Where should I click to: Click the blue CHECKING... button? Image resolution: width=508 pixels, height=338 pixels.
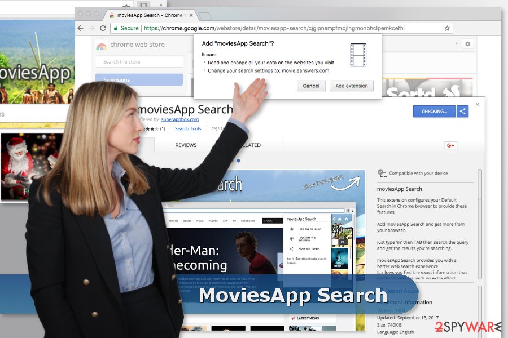coord(434,112)
